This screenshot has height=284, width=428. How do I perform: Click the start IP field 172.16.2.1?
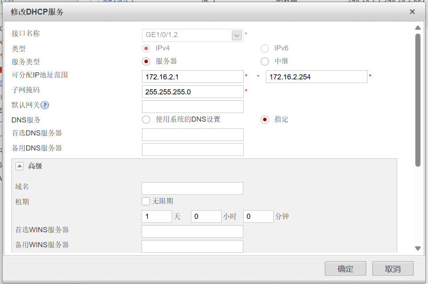tap(193, 77)
